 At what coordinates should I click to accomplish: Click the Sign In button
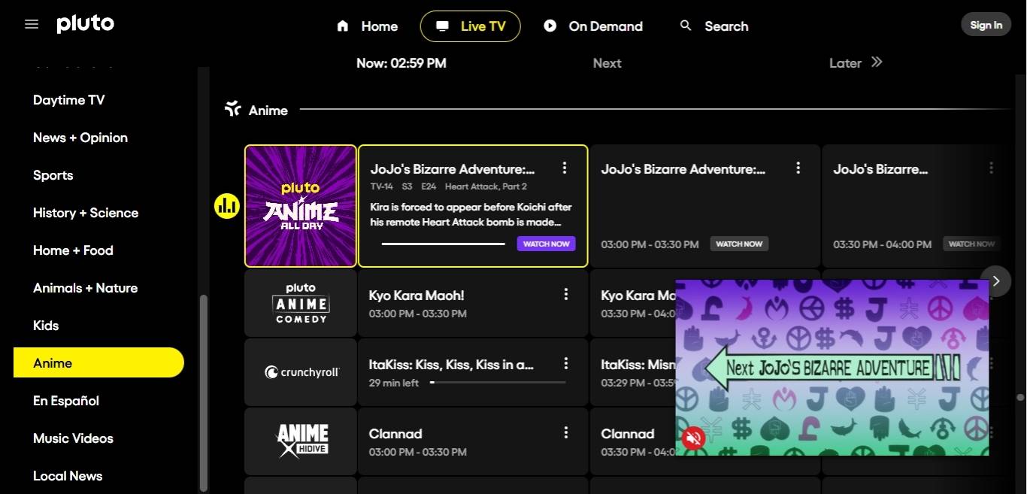click(986, 25)
